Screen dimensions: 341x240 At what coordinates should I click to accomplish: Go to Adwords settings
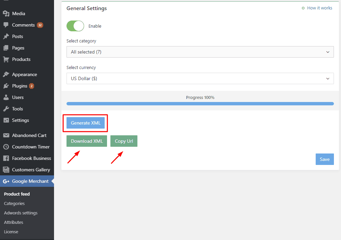point(20,213)
